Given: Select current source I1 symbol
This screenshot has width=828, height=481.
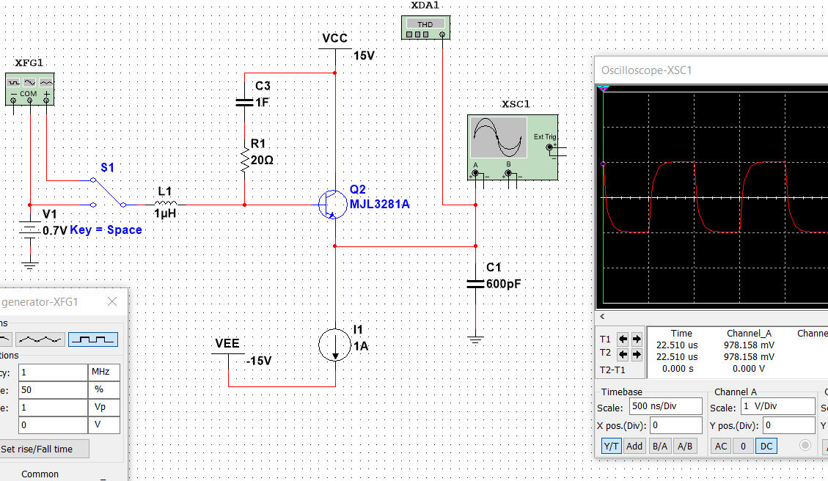Looking at the screenshot, I should [x=334, y=345].
